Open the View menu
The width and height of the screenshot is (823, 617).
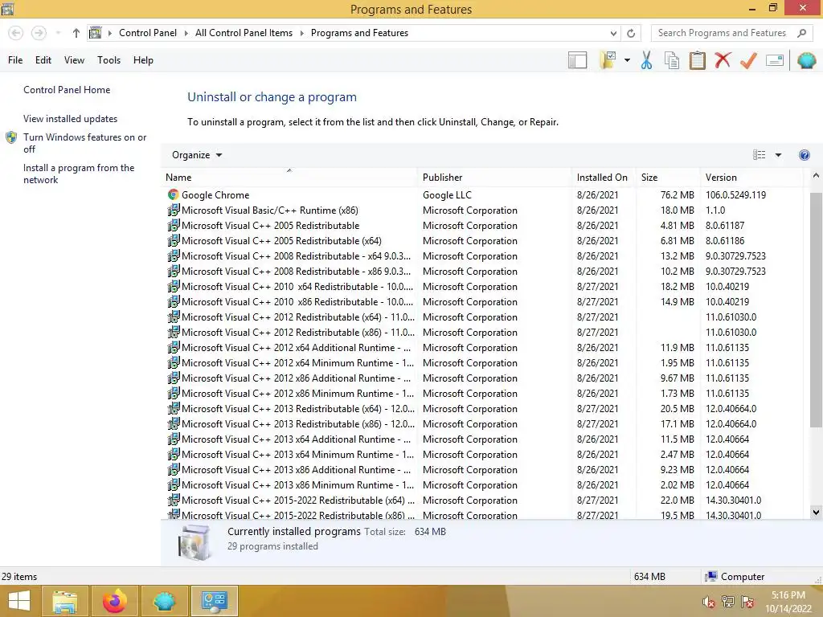coord(74,60)
